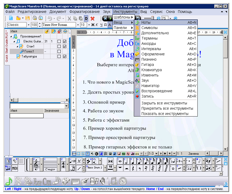This screenshot has height=194, width=232.
Task: Toggle the mute checkbox for Голос1
Action: tap(59, 51)
